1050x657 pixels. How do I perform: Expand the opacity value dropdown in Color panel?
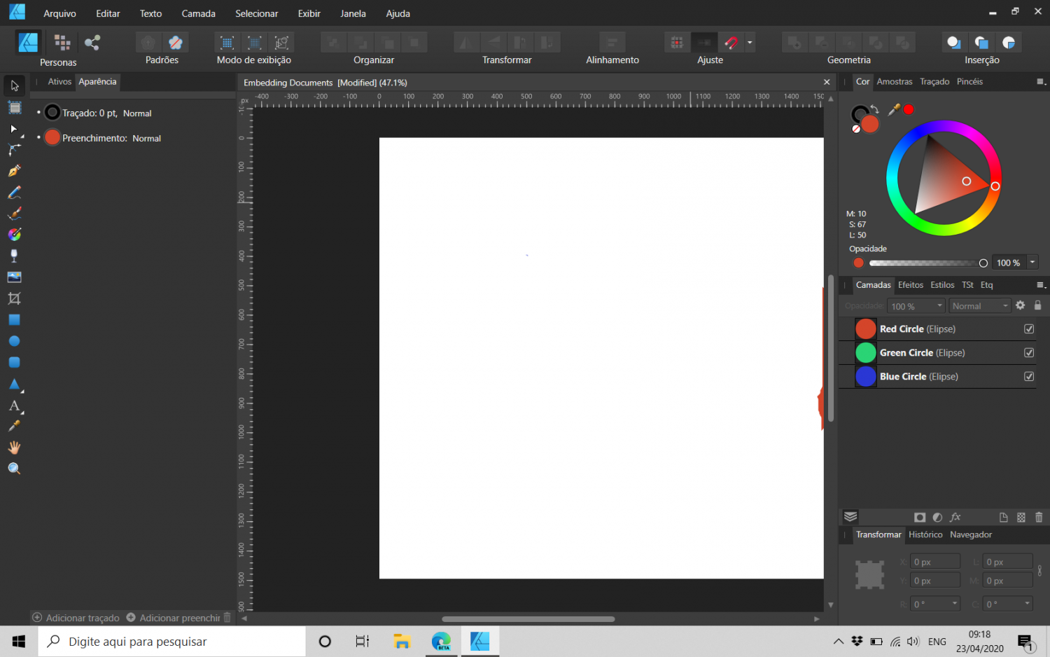1032,262
